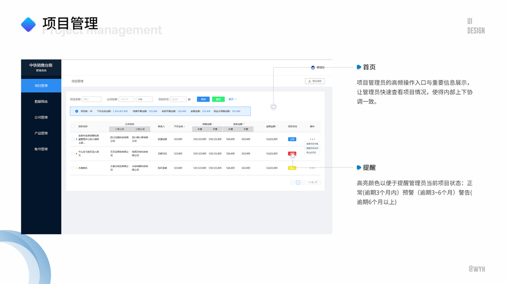Open 公司管理 in the sidebar

41,117
